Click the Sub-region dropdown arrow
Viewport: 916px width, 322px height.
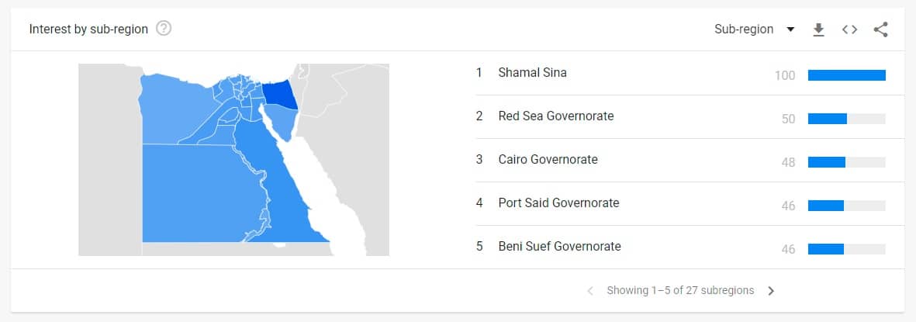pos(790,29)
